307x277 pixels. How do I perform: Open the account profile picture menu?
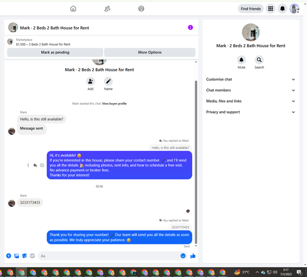pyautogui.click(x=294, y=9)
